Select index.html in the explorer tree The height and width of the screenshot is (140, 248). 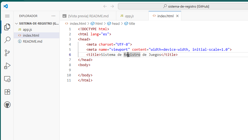coord(36,35)
